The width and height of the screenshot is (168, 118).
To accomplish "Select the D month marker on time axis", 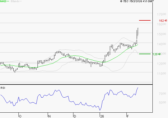I will (75, 116).
